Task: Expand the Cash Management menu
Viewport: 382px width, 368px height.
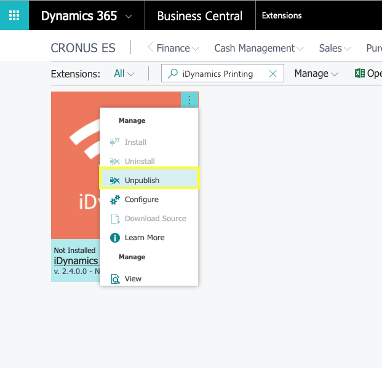Action: tap(259, 48)
